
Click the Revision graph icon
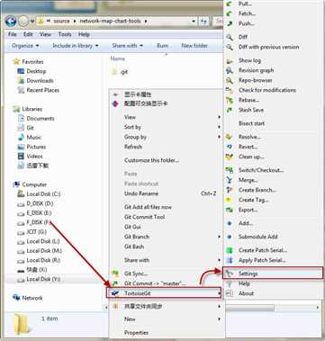tap(230, 70)
